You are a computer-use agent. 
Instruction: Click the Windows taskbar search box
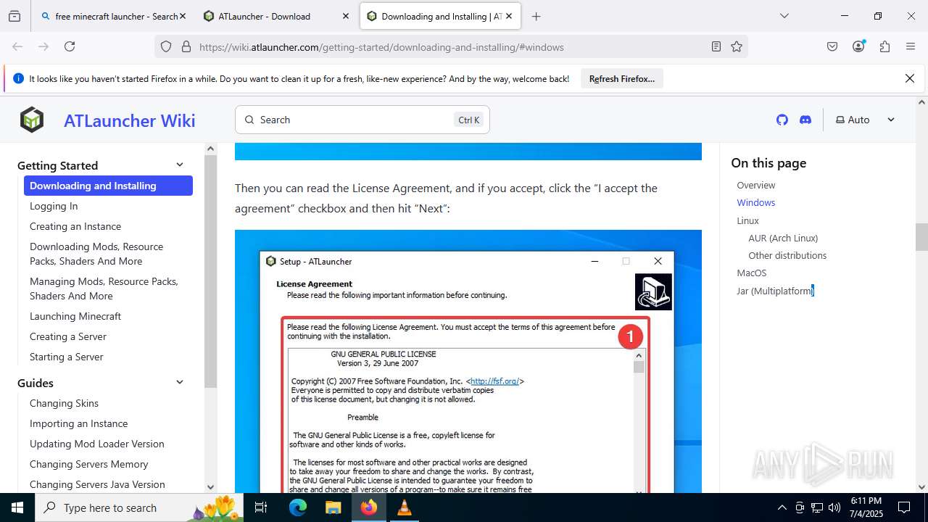(139, 507)
